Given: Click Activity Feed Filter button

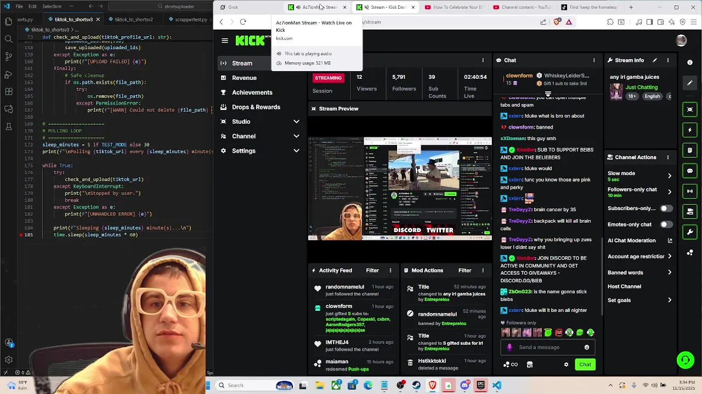Looking at the screenshot, I should point(372,270).
